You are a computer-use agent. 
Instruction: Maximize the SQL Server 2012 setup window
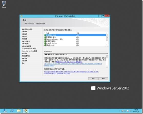point(103,16)
